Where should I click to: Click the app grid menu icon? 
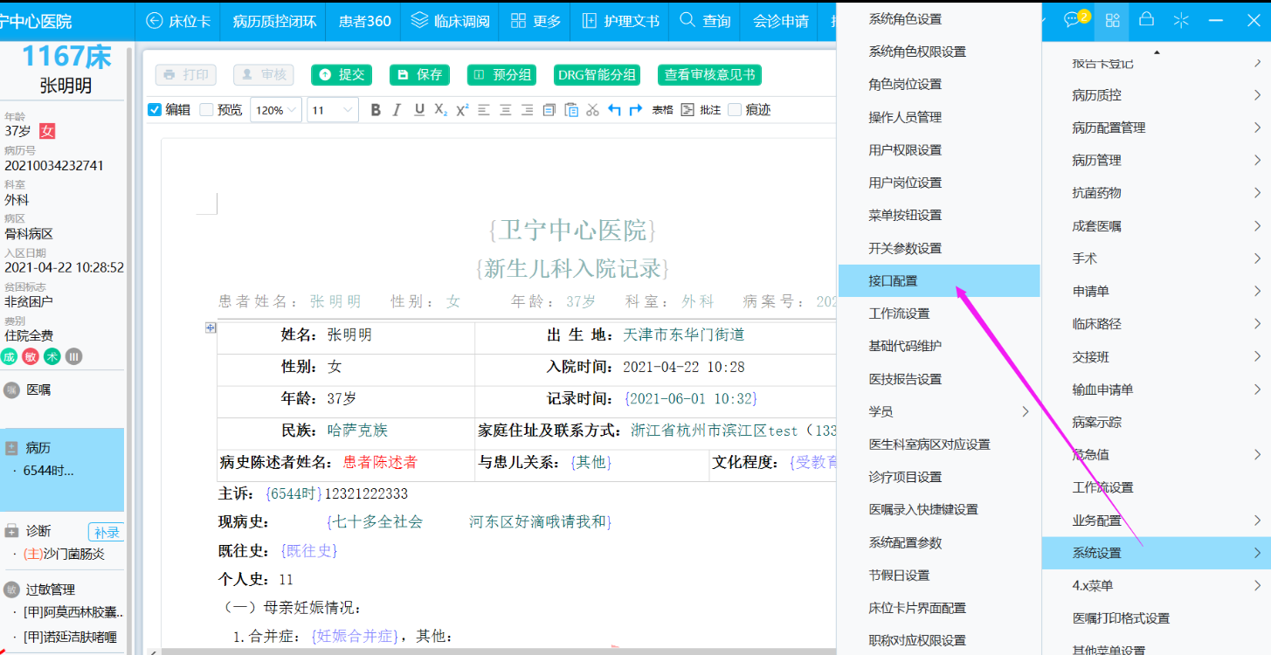click(1112, 20)
